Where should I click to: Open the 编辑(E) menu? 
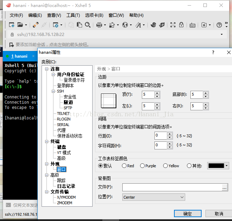[35, 15]
